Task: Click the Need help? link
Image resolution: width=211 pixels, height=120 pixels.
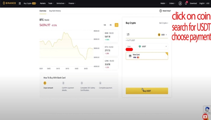Action: point(167,11)
